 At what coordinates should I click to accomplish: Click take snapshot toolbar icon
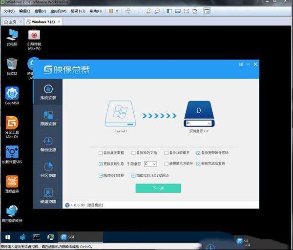pyautogui.click(x=140, y=11)
